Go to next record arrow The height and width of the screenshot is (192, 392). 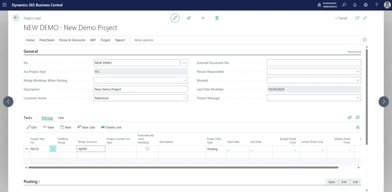[384, 102]
